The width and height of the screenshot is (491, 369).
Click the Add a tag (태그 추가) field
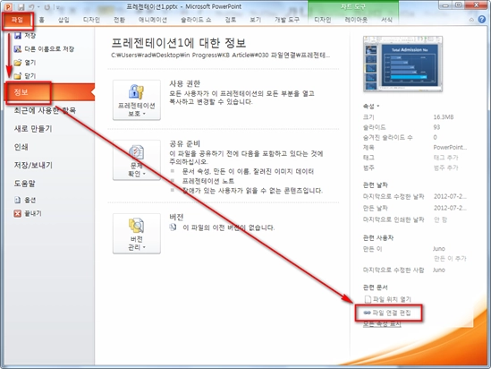click(445, 158)
